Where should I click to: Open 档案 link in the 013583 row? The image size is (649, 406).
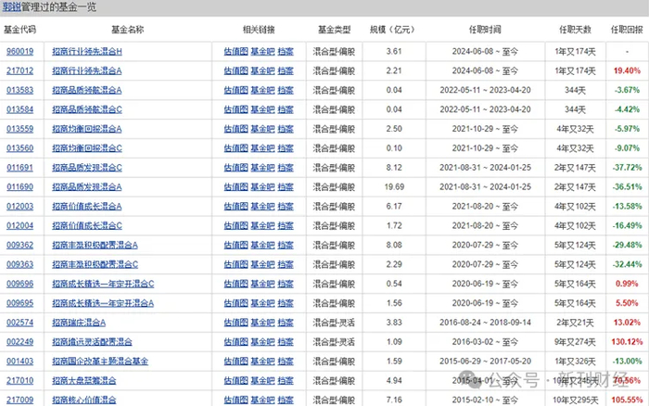[x=286, y=90]
